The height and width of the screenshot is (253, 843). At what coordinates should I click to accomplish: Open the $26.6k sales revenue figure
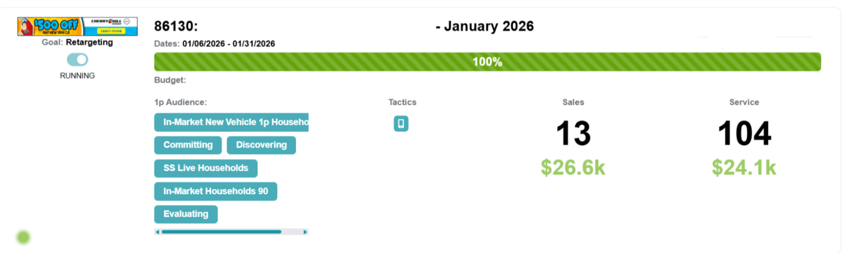[573, 168]
